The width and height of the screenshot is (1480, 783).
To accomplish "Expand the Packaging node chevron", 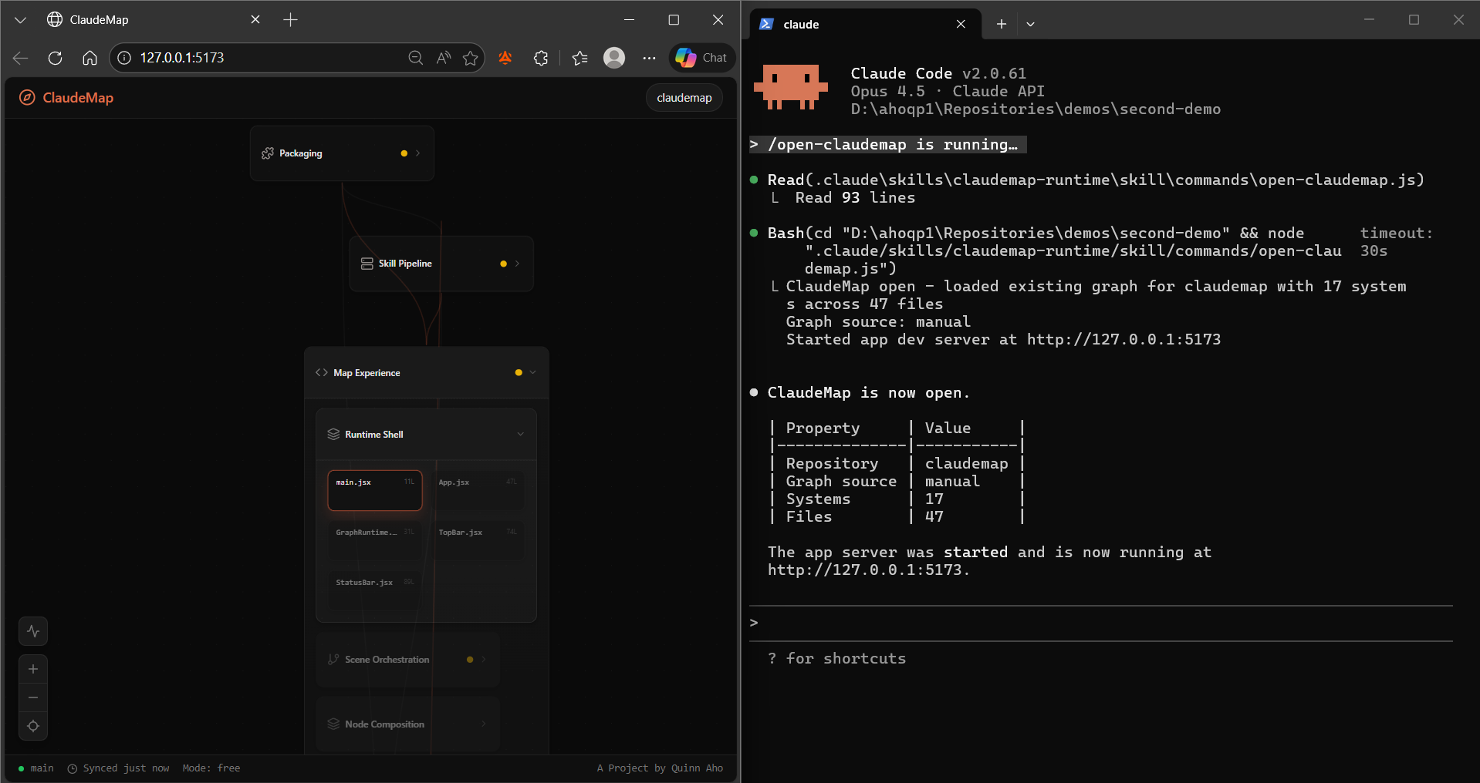I will tap(417, 153).
